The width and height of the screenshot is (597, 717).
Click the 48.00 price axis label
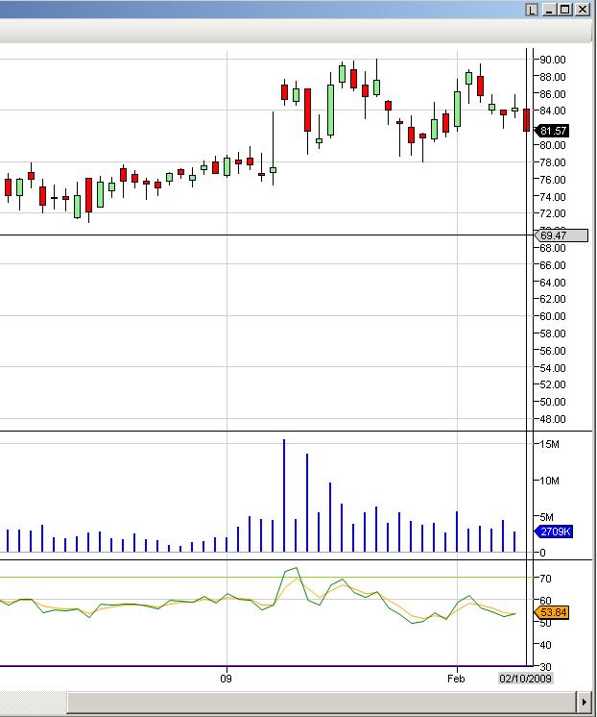(553, 419)
